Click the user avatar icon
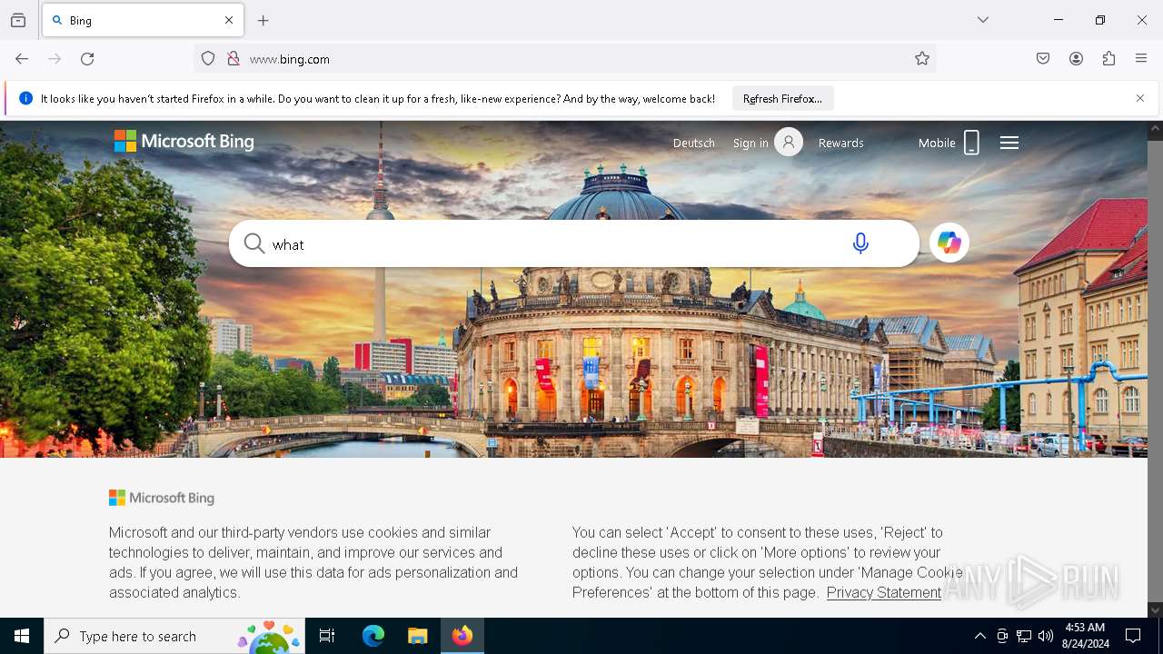1163x654 pixels. pyautogui.click(x=789, y=142)
